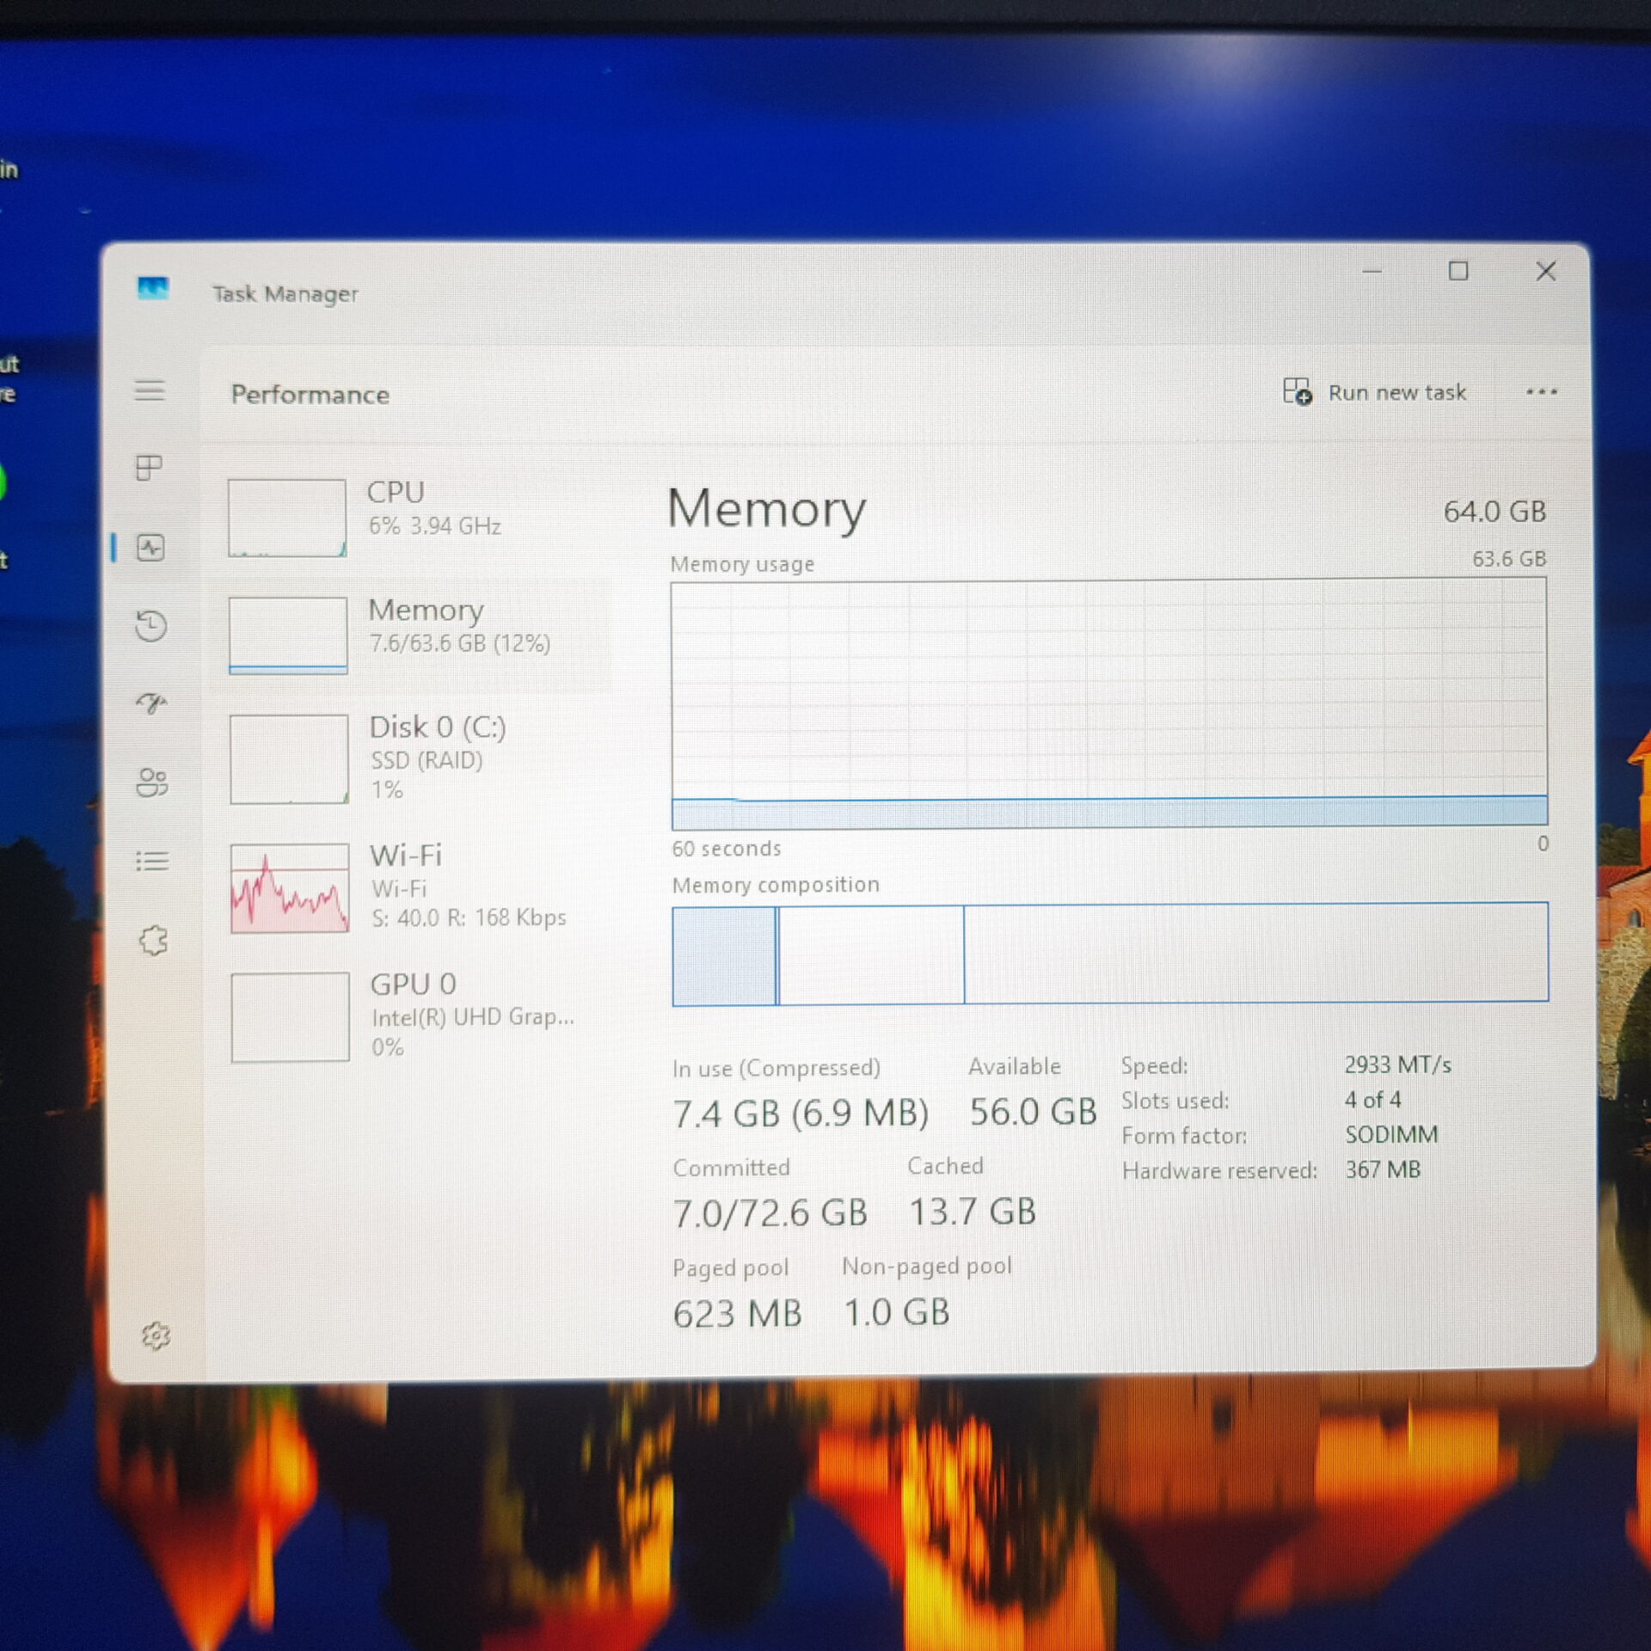Click the Memory usage graph
Viewport: 1651px width, 1651px height.
1108,703
